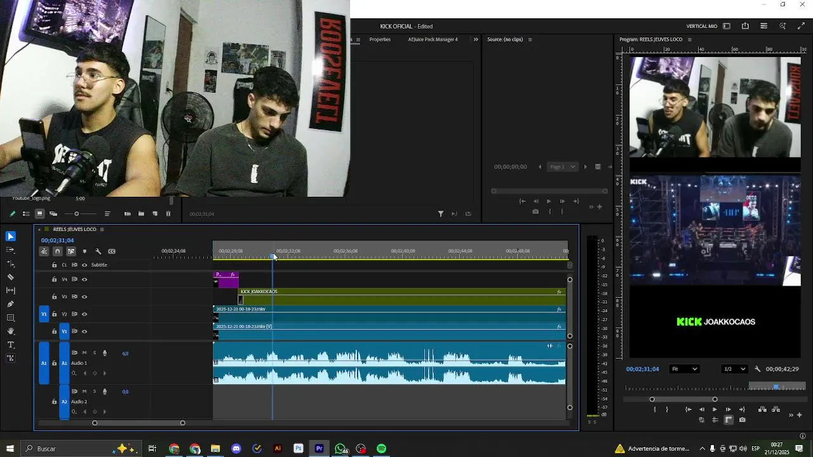
Task: Switch Project panel to list view
Action: click(26, 214)
